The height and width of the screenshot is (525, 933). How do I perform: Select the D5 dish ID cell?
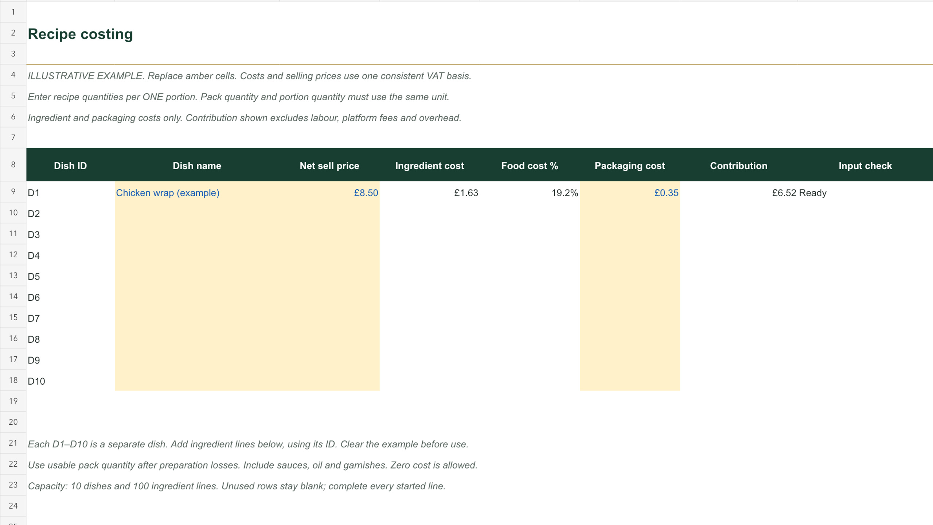pyautogui.click(x=70, y=276)
